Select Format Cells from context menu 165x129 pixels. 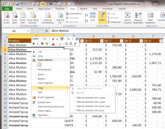click(45, 102)
